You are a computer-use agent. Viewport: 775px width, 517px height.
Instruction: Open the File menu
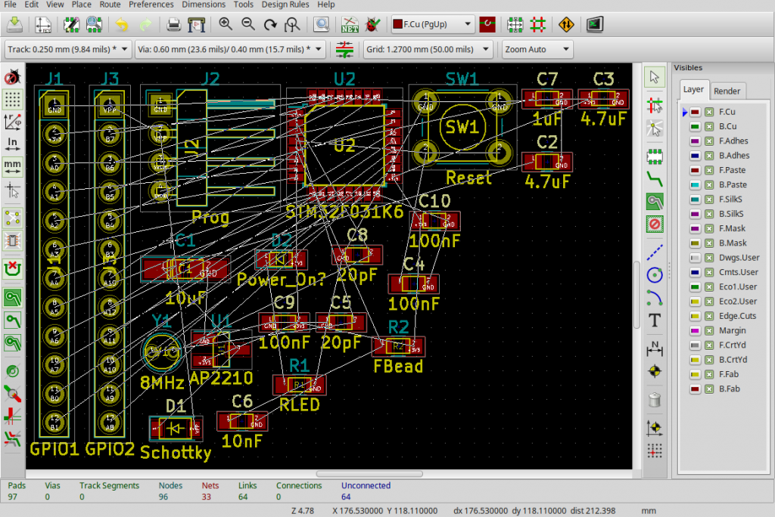tap(10, 5)
